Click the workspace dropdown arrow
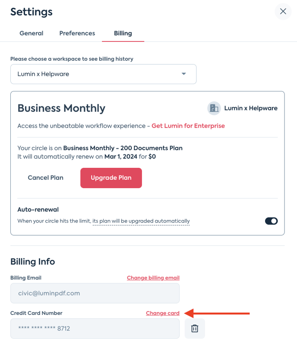The image size is (297, 346). click(x=184, y=74)
